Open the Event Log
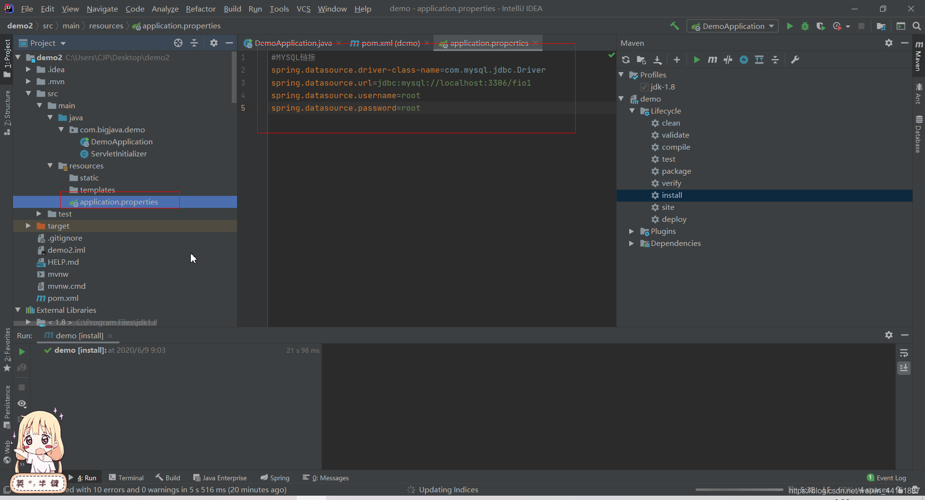925x500 pixels. [x=886, y=477]
